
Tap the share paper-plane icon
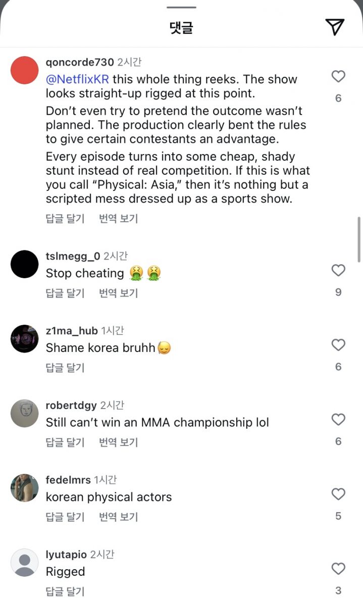tap(335, 27)
